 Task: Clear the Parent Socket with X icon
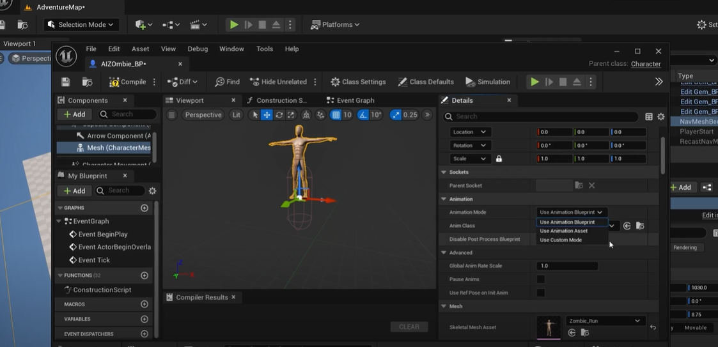(x=591, y=185)
